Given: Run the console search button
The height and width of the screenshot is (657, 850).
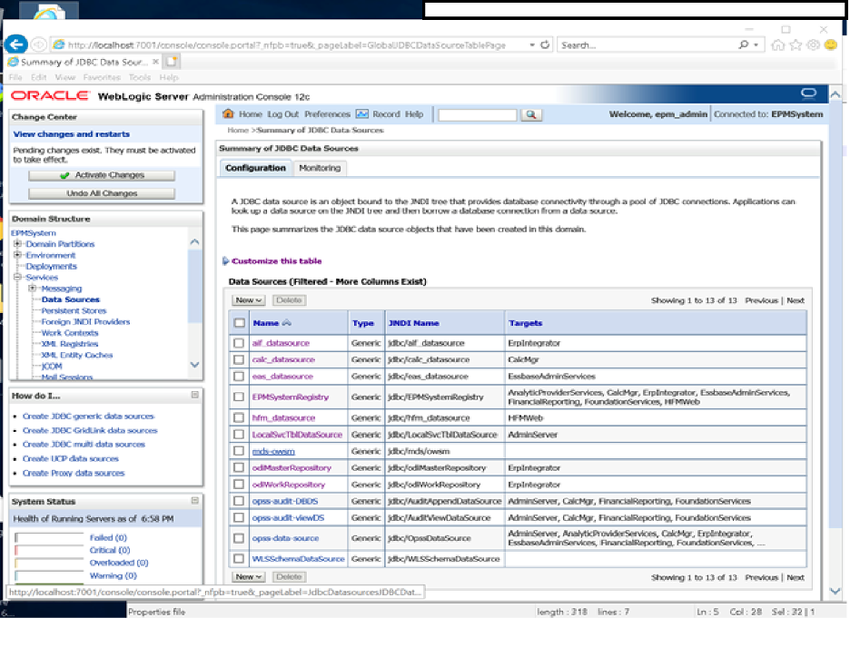Looking at the screenshot, I should [x=531, y=114].
